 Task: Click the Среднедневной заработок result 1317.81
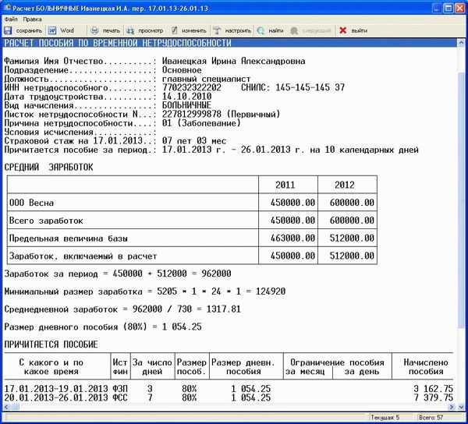pyautogui.click(x=224, y=309)
